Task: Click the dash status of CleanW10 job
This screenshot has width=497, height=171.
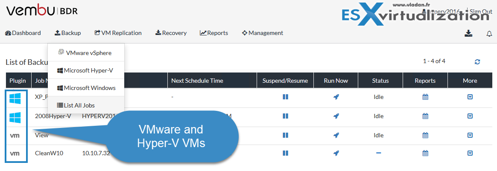Action: (378, 153)
